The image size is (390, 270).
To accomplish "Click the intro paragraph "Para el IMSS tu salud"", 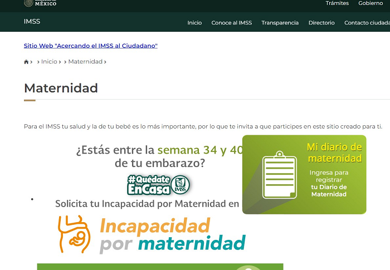I will [203, 126].
